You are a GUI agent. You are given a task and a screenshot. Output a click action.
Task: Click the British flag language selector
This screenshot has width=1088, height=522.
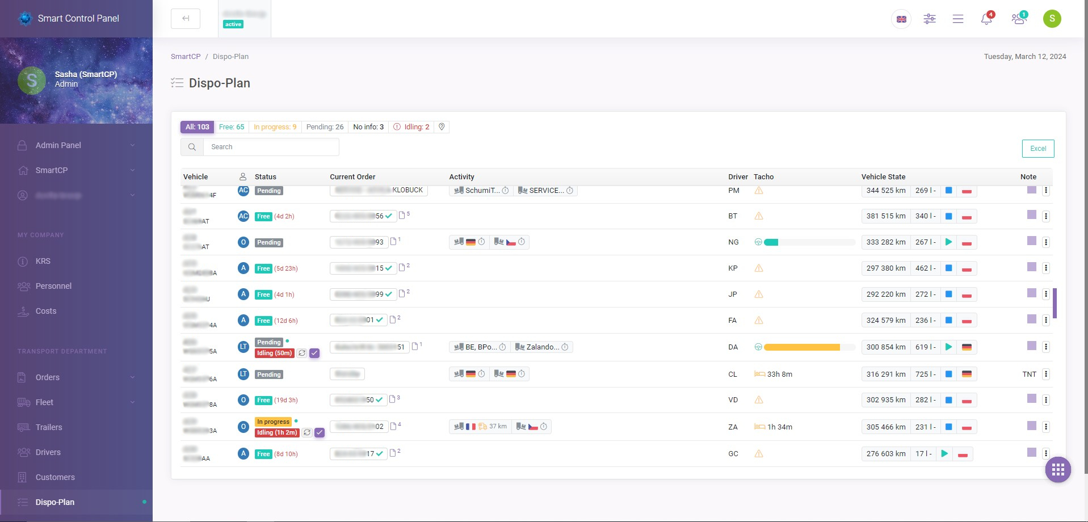pyautogui.click(x=901, y=19)
